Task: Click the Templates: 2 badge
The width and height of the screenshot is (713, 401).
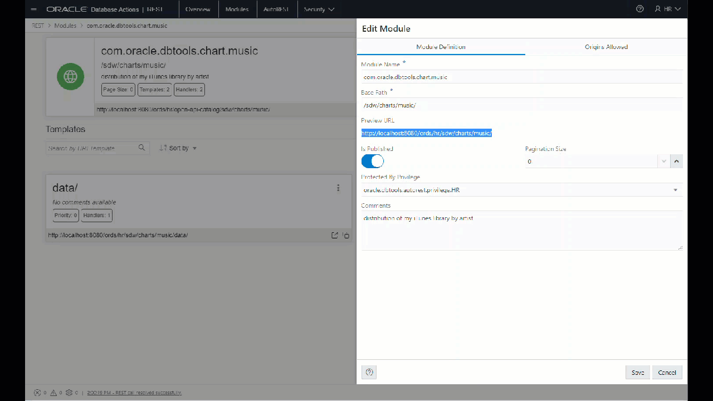Action: coord(154,89)
